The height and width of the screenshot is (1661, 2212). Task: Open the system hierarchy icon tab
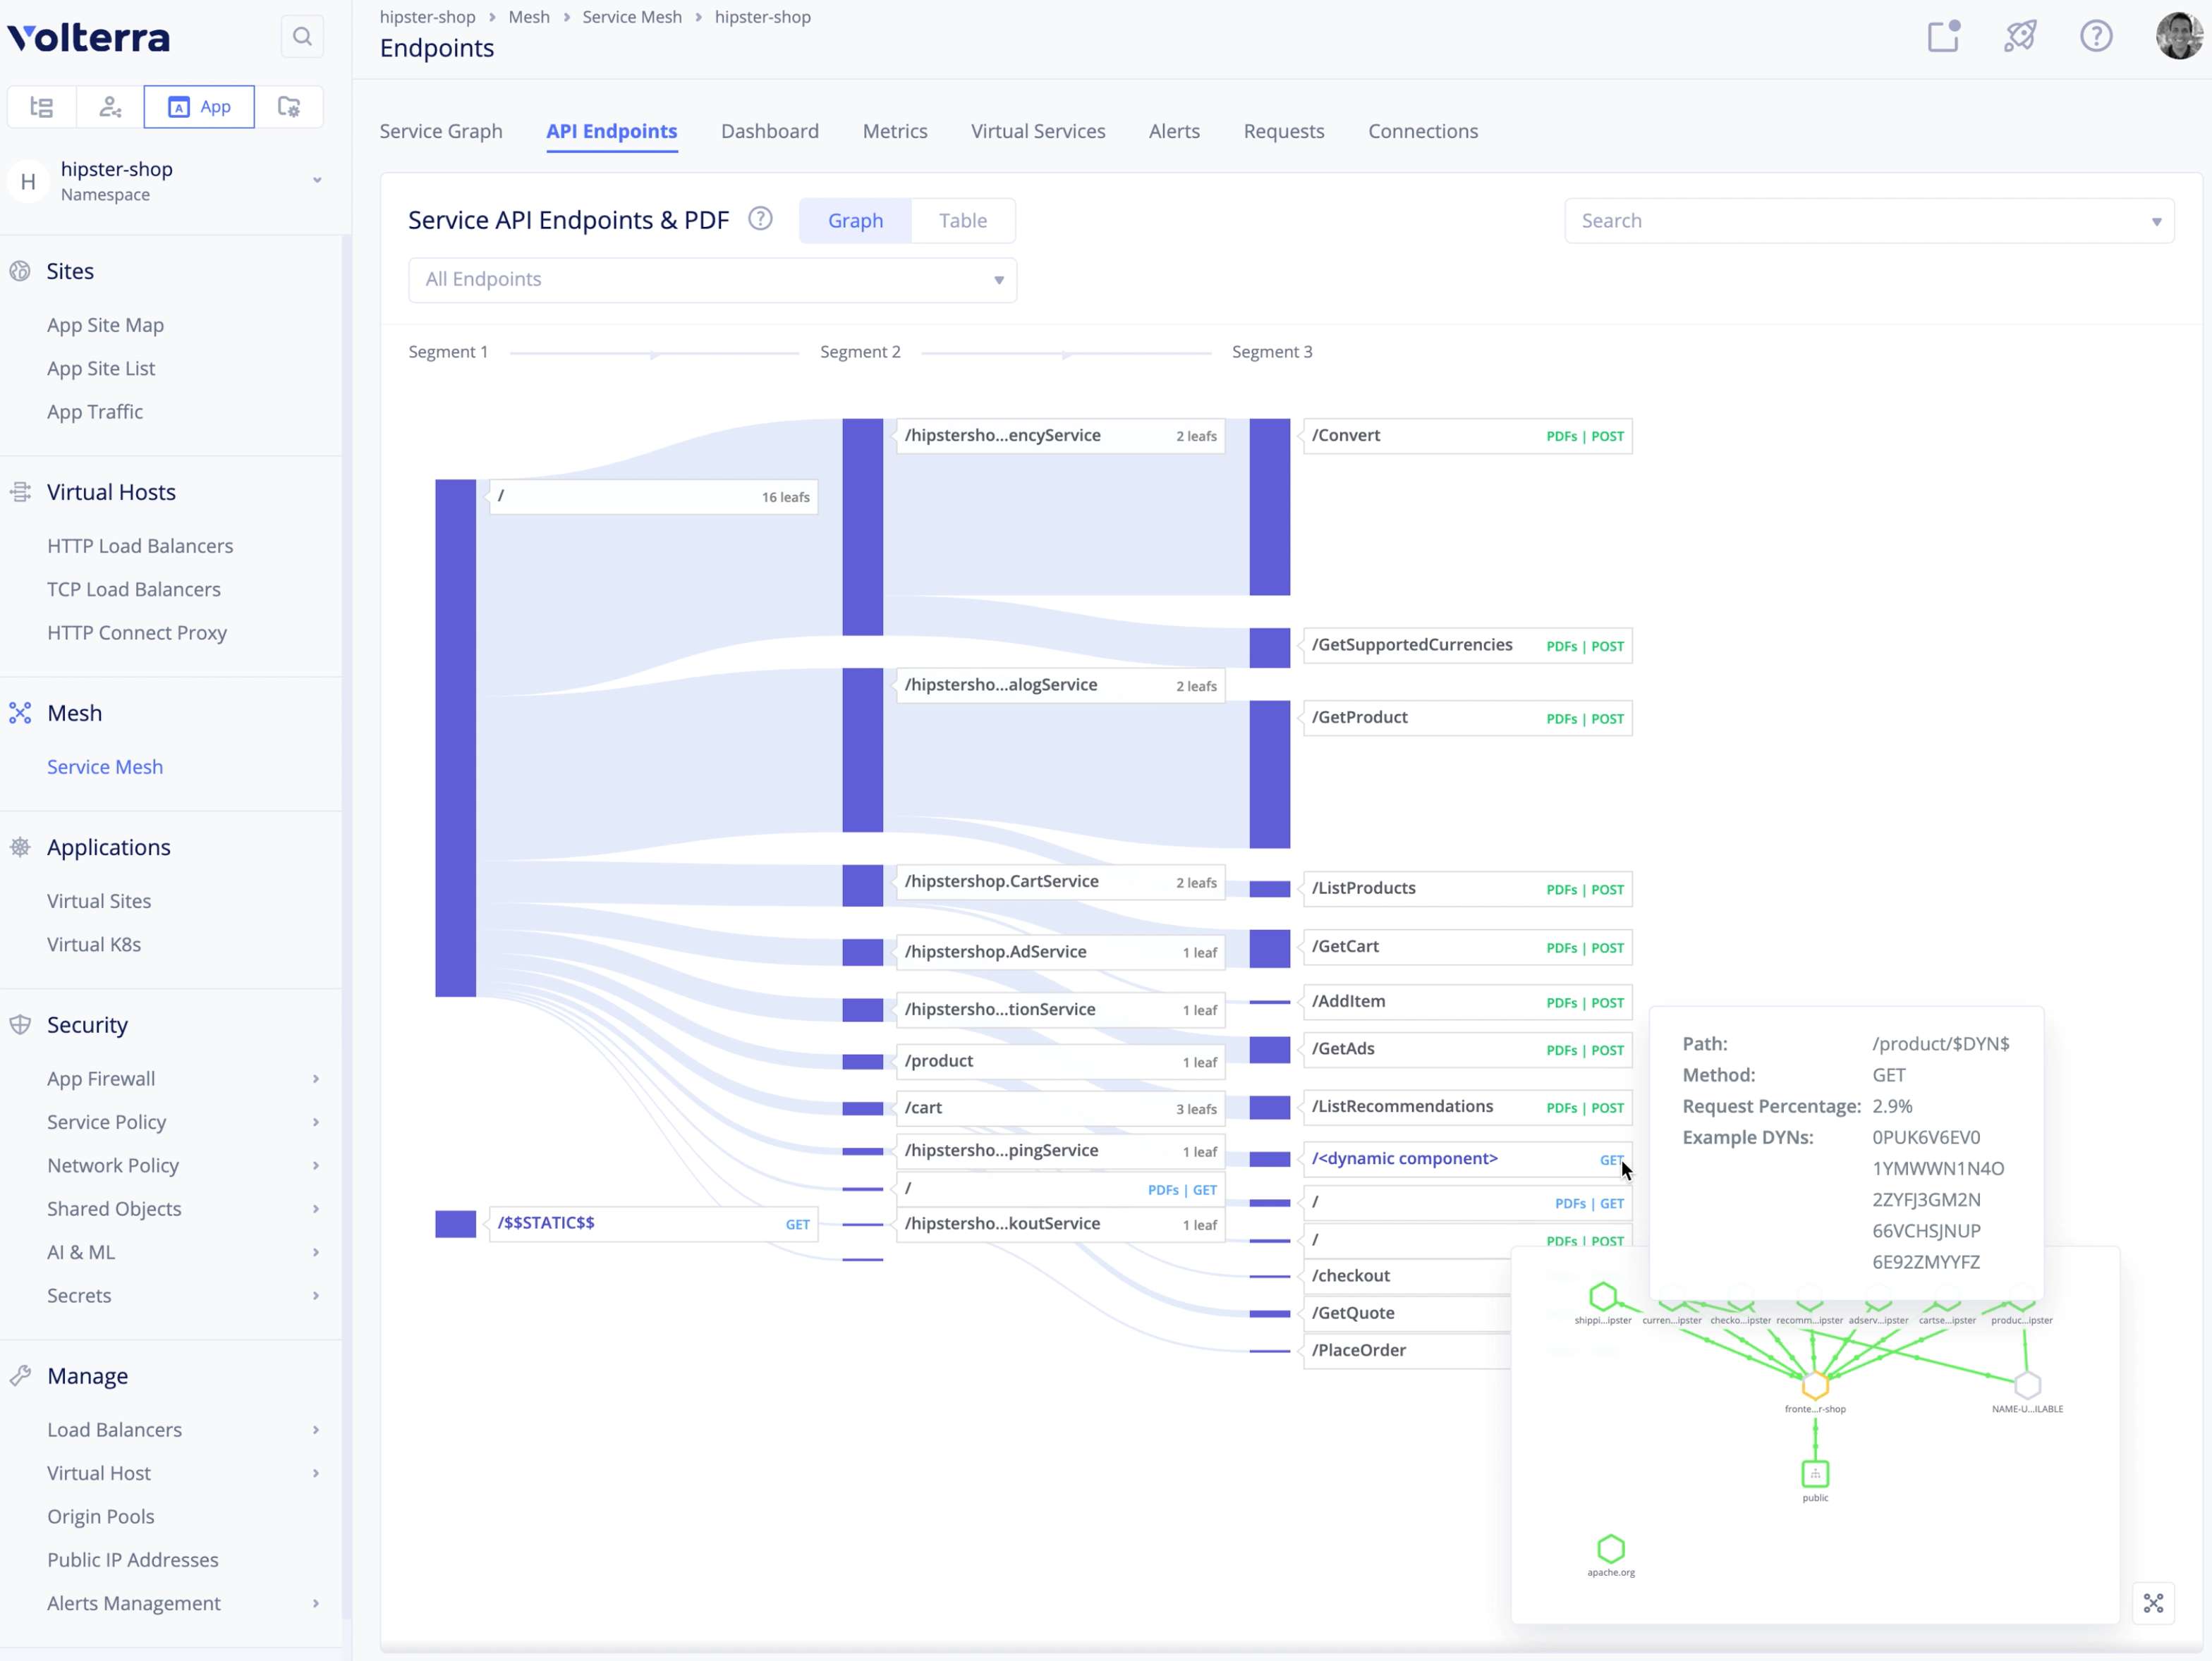[42, 107]
